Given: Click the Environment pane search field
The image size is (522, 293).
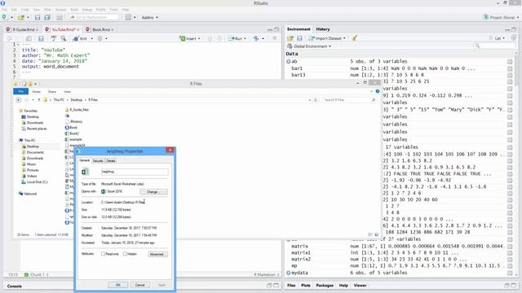Looking at the screenshot, I should (x=493, y=46).
